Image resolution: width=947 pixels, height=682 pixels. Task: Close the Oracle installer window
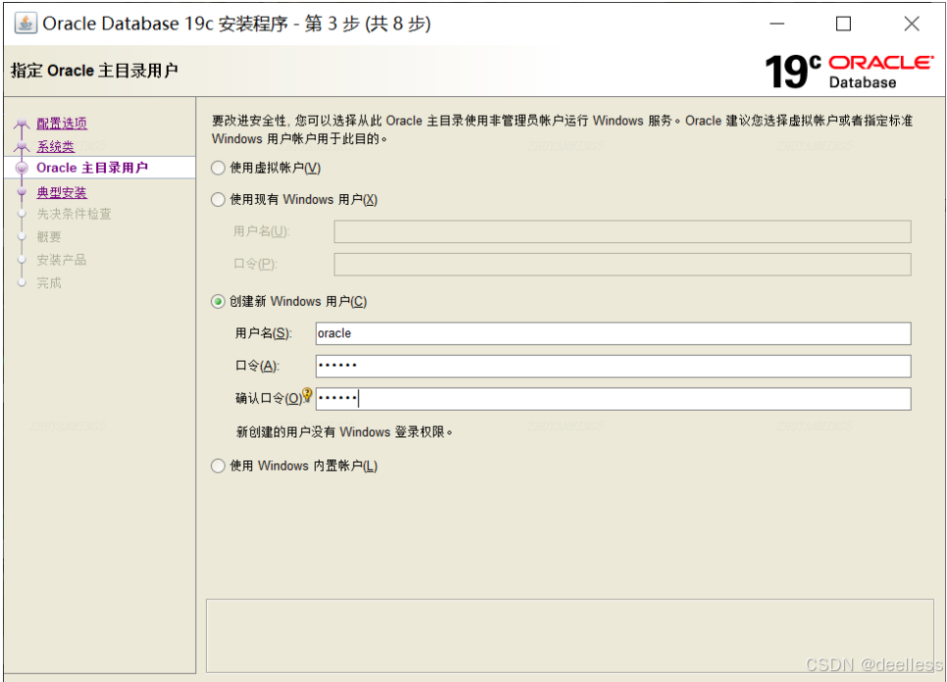[912, 24]
